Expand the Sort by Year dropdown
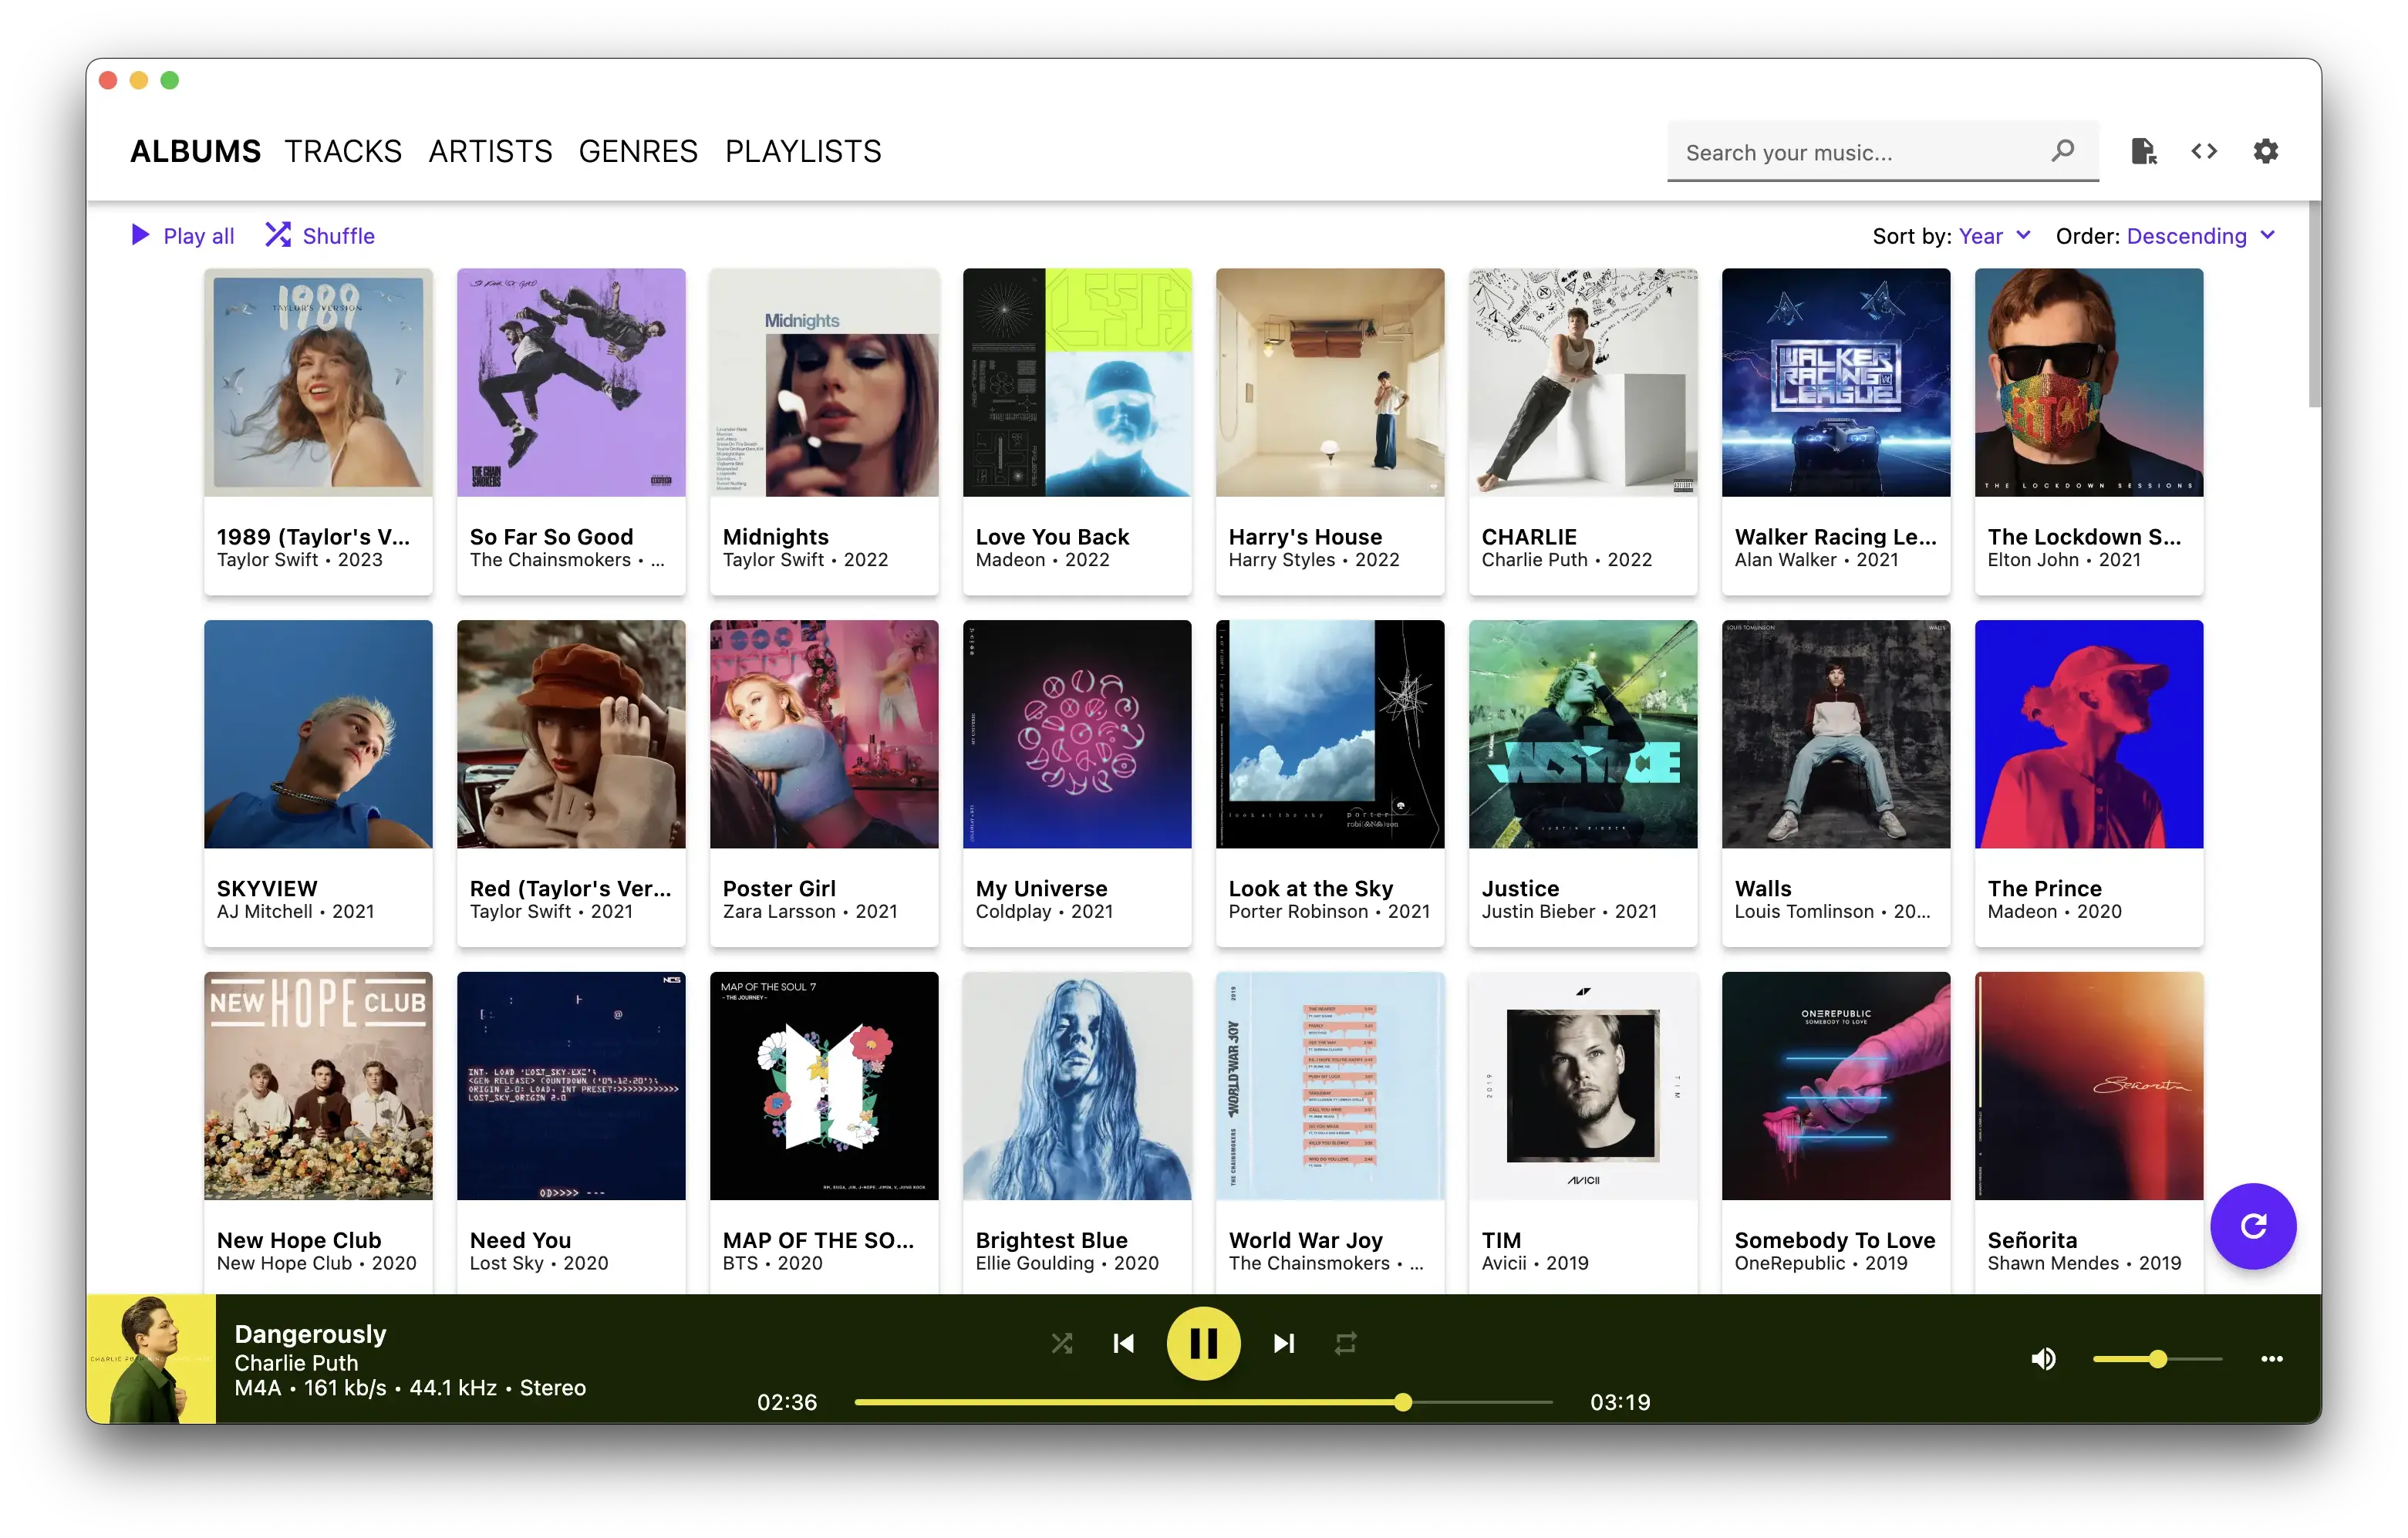This screenshot has width=2408, height=1538. (x=1993, y=236)
